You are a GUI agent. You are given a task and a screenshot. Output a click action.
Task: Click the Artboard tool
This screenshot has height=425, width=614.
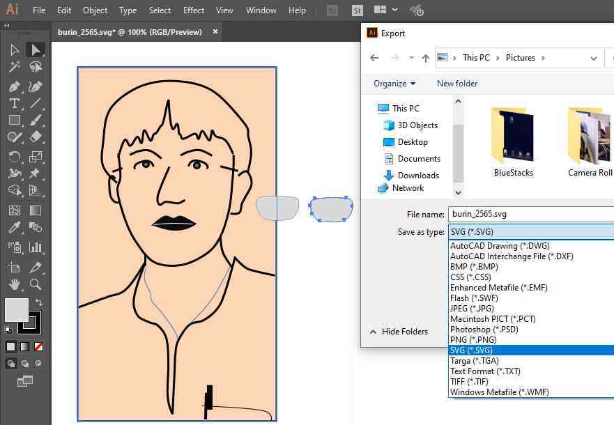[x=14, y=266]
